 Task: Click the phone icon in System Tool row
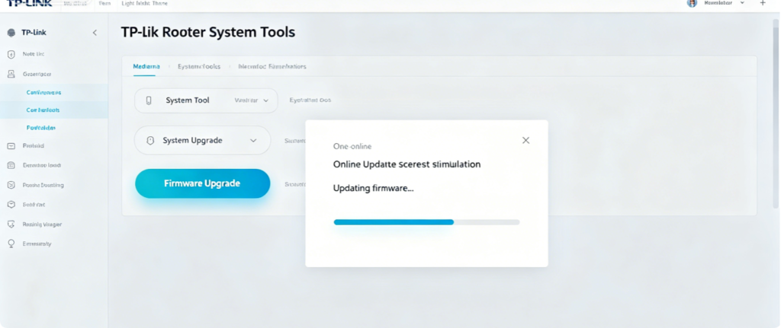[x=149, y=100]
